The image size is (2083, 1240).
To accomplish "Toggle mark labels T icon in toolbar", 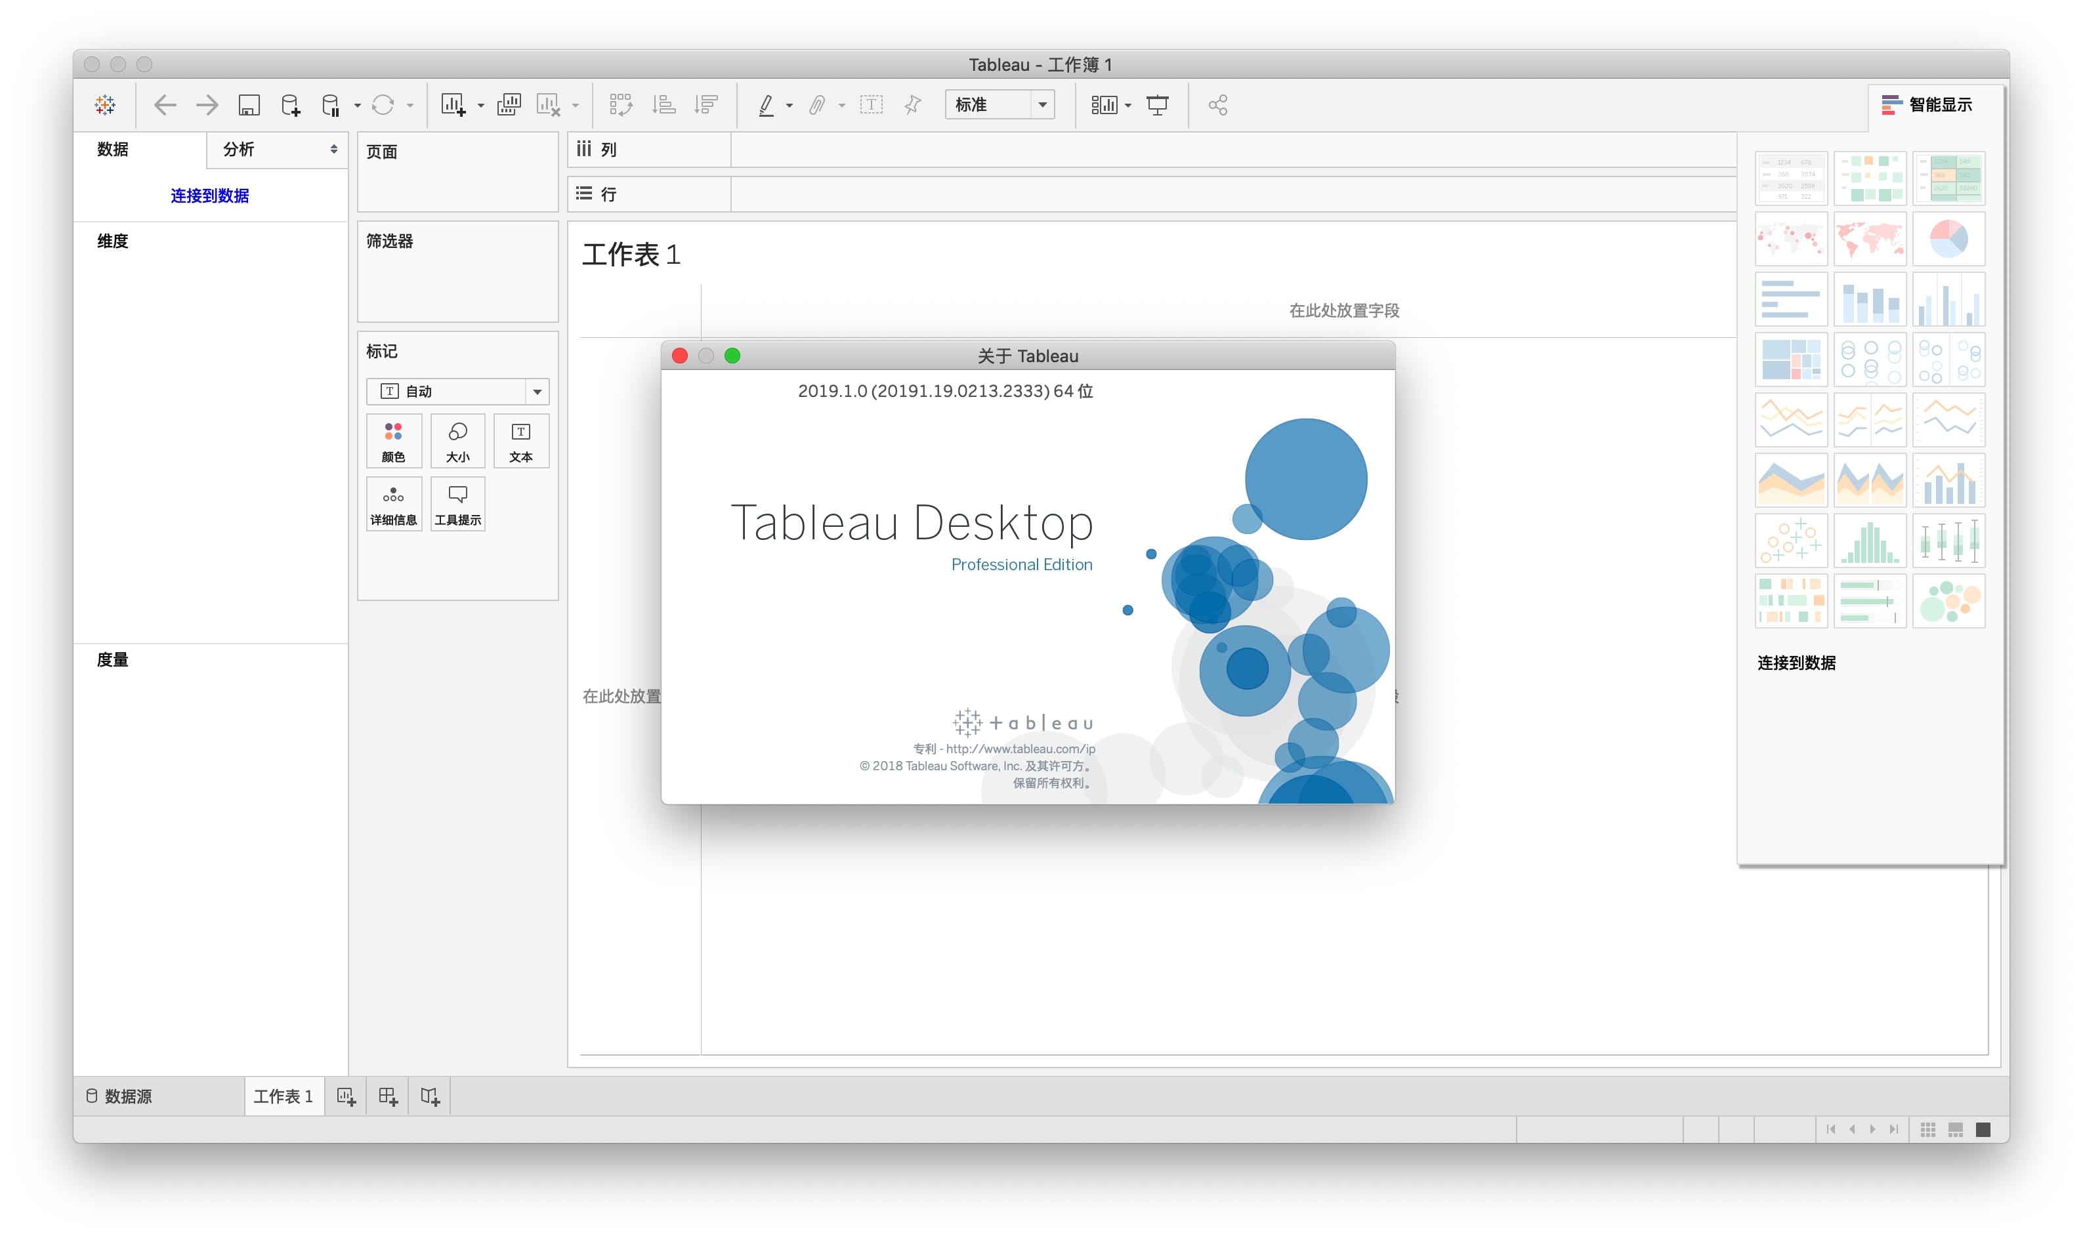I will [x=871, y=104].
